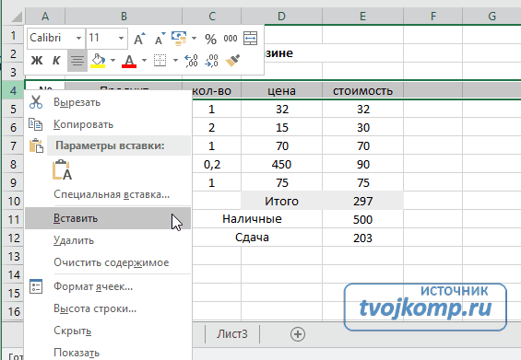Expand the borders dropdown arrow

click(x=175, y=61)
